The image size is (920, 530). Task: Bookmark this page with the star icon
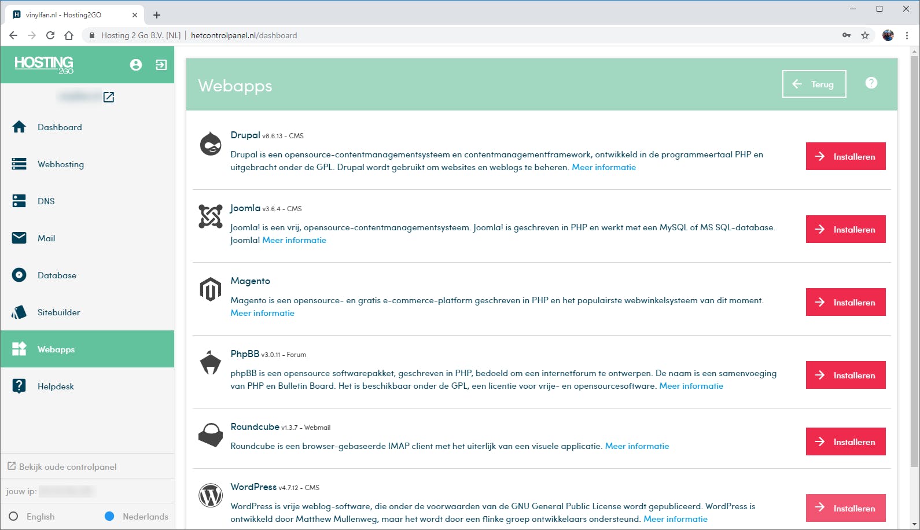pyautogui.click(x=865, y=35)
